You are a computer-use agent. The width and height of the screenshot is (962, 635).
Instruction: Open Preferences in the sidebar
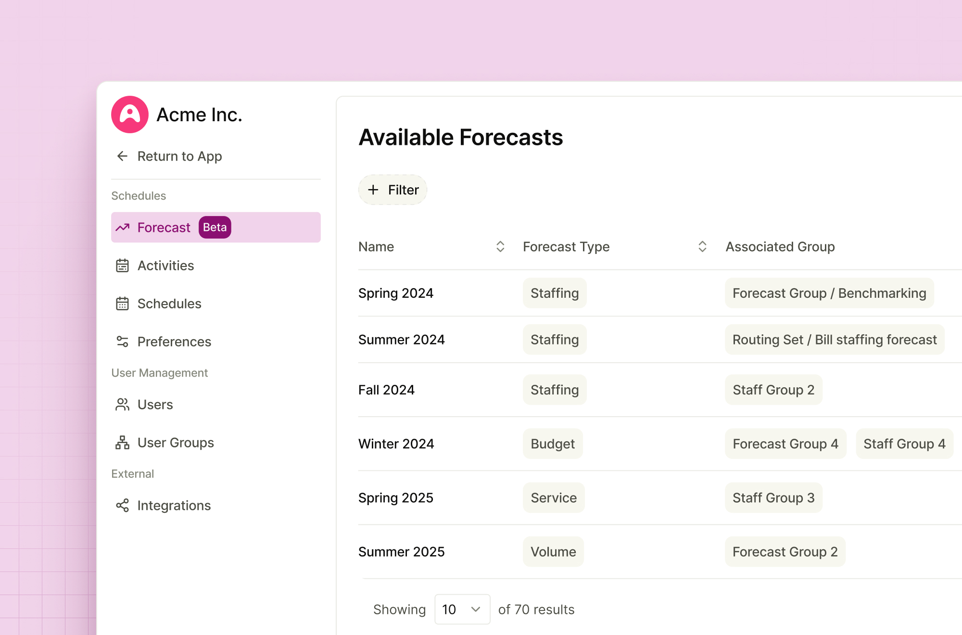tap(174, 342)
